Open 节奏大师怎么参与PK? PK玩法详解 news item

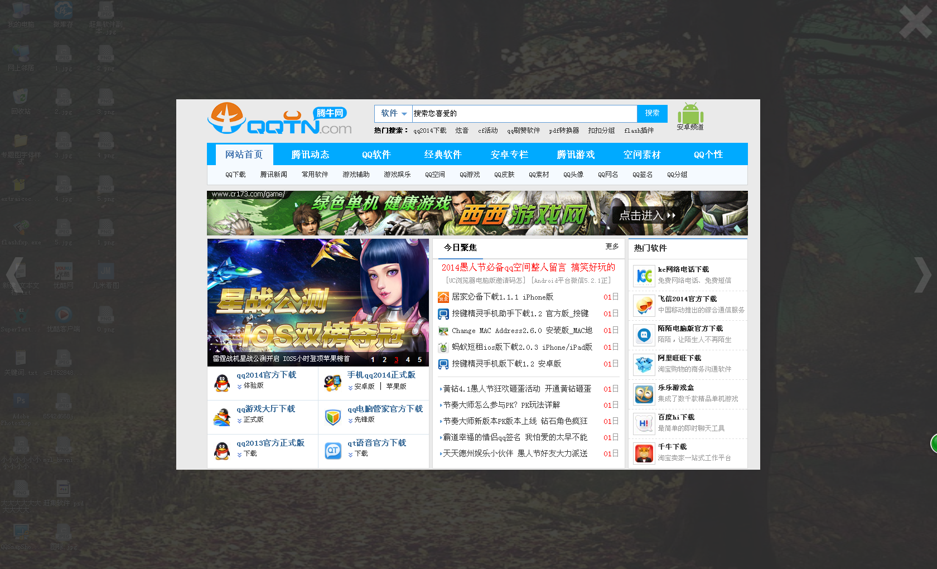click(x=501, y=405)
